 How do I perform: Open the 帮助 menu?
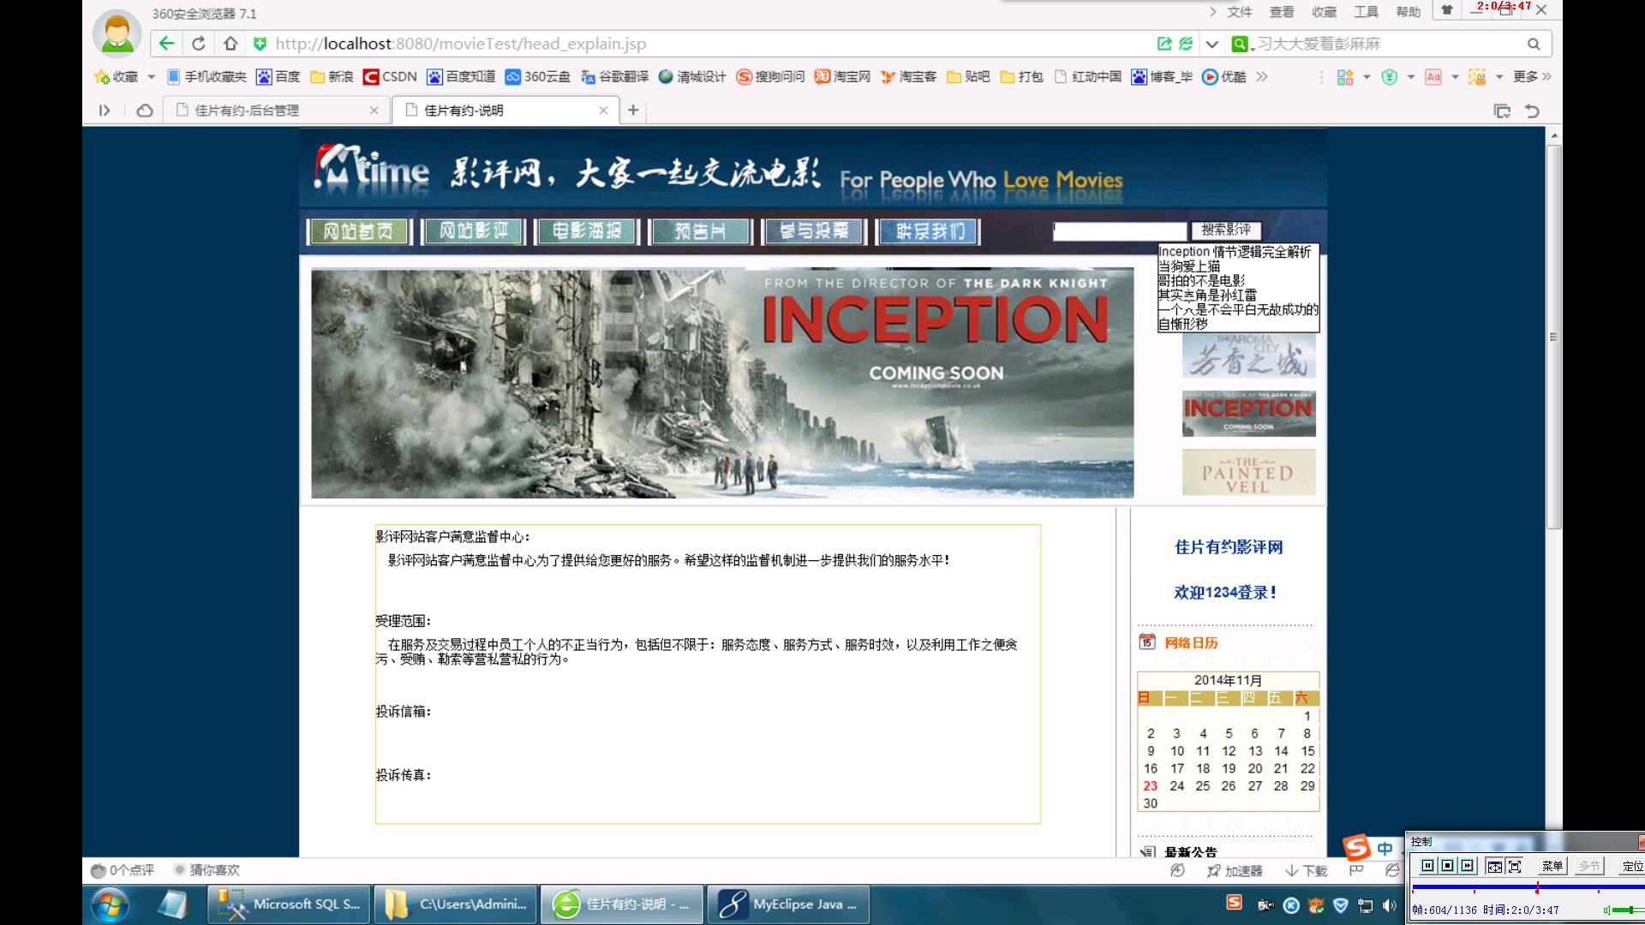pyautogui.click(x=1408, y=12)
